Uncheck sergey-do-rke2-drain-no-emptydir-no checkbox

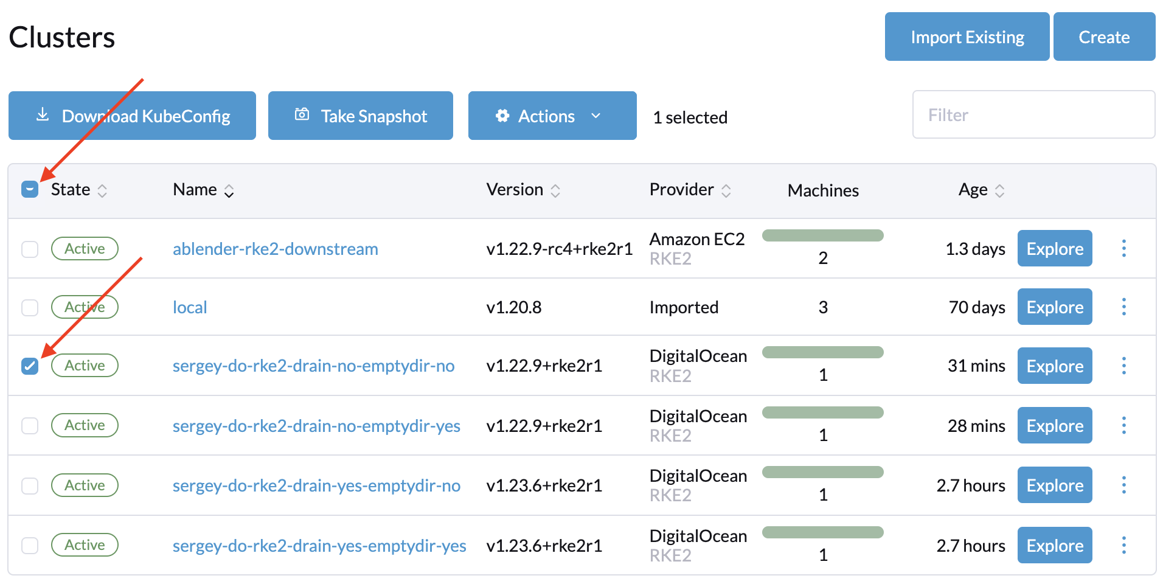point(30,366)
